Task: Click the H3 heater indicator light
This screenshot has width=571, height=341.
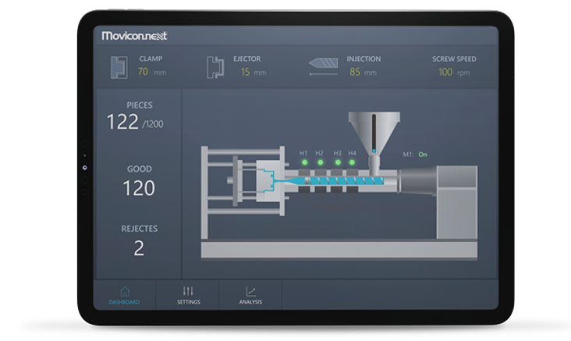Action: click(x=338, y=162)
